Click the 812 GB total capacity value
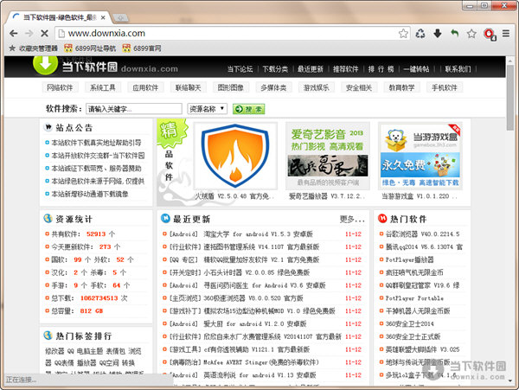The image size is (519, 390). tap(92, 311)
